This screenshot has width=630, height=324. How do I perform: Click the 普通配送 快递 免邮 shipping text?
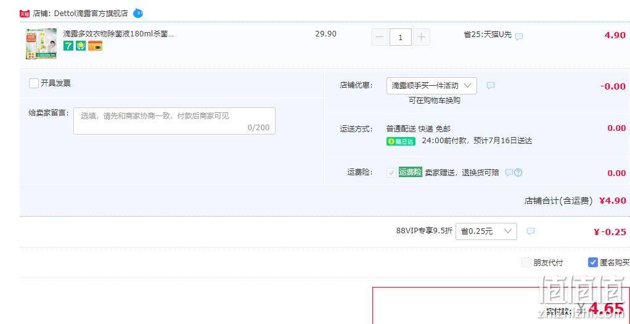click(x=419, y=129)
